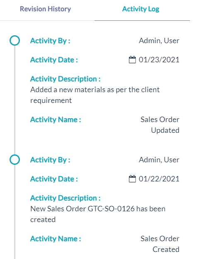
Task: Click 'New Sales Order GTC-SO-0126' description
Action: [98, 214]
